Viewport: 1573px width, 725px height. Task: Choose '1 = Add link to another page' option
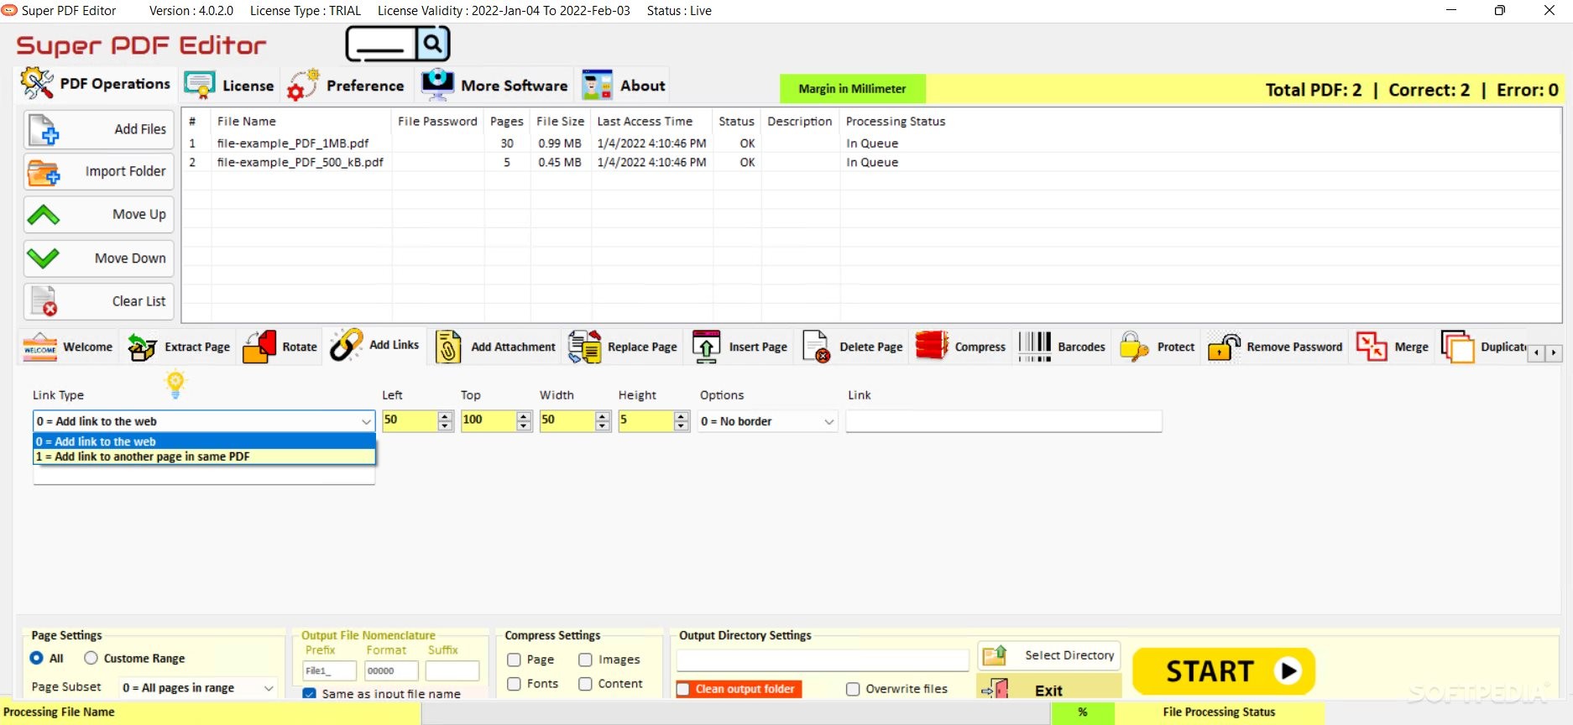click(x=204, y=456)
